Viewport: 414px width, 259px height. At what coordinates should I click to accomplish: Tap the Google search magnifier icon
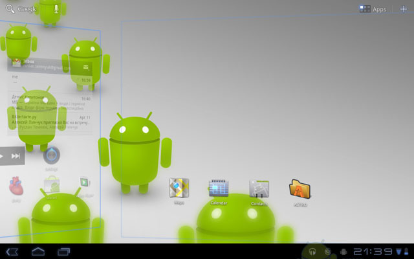point(10,9)
